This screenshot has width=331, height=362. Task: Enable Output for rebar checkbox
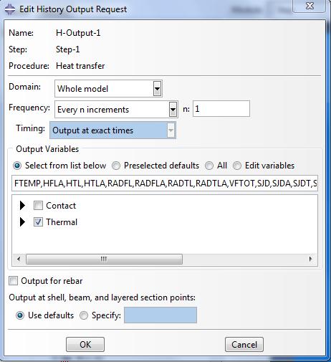13,281
